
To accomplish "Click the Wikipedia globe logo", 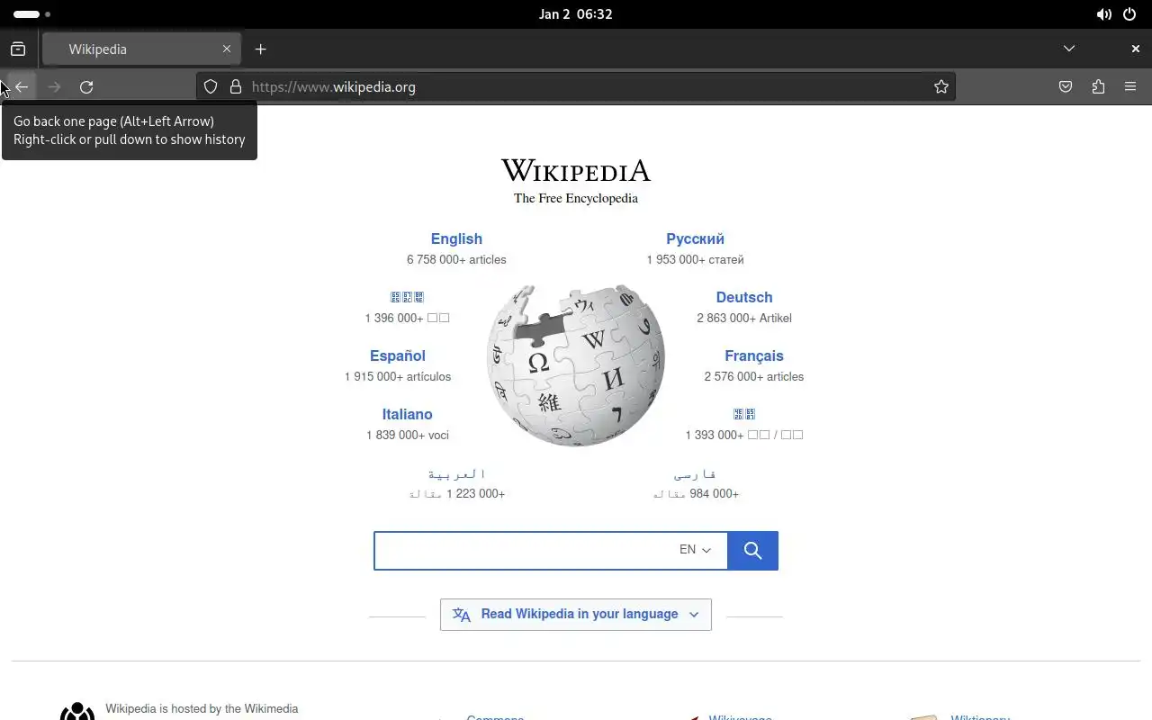I will point(576,365).
